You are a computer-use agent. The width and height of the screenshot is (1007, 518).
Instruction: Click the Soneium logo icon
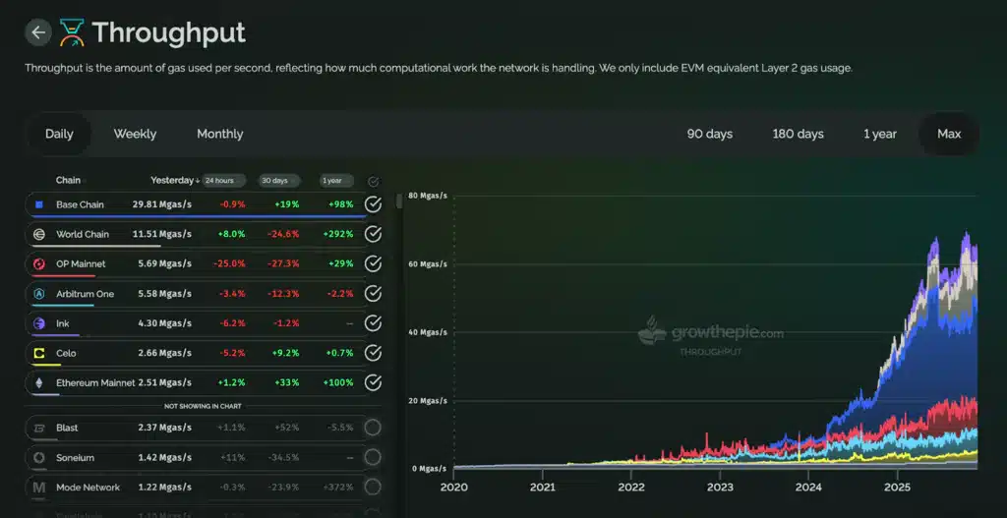pyautogui.click(x=39, y=458)
